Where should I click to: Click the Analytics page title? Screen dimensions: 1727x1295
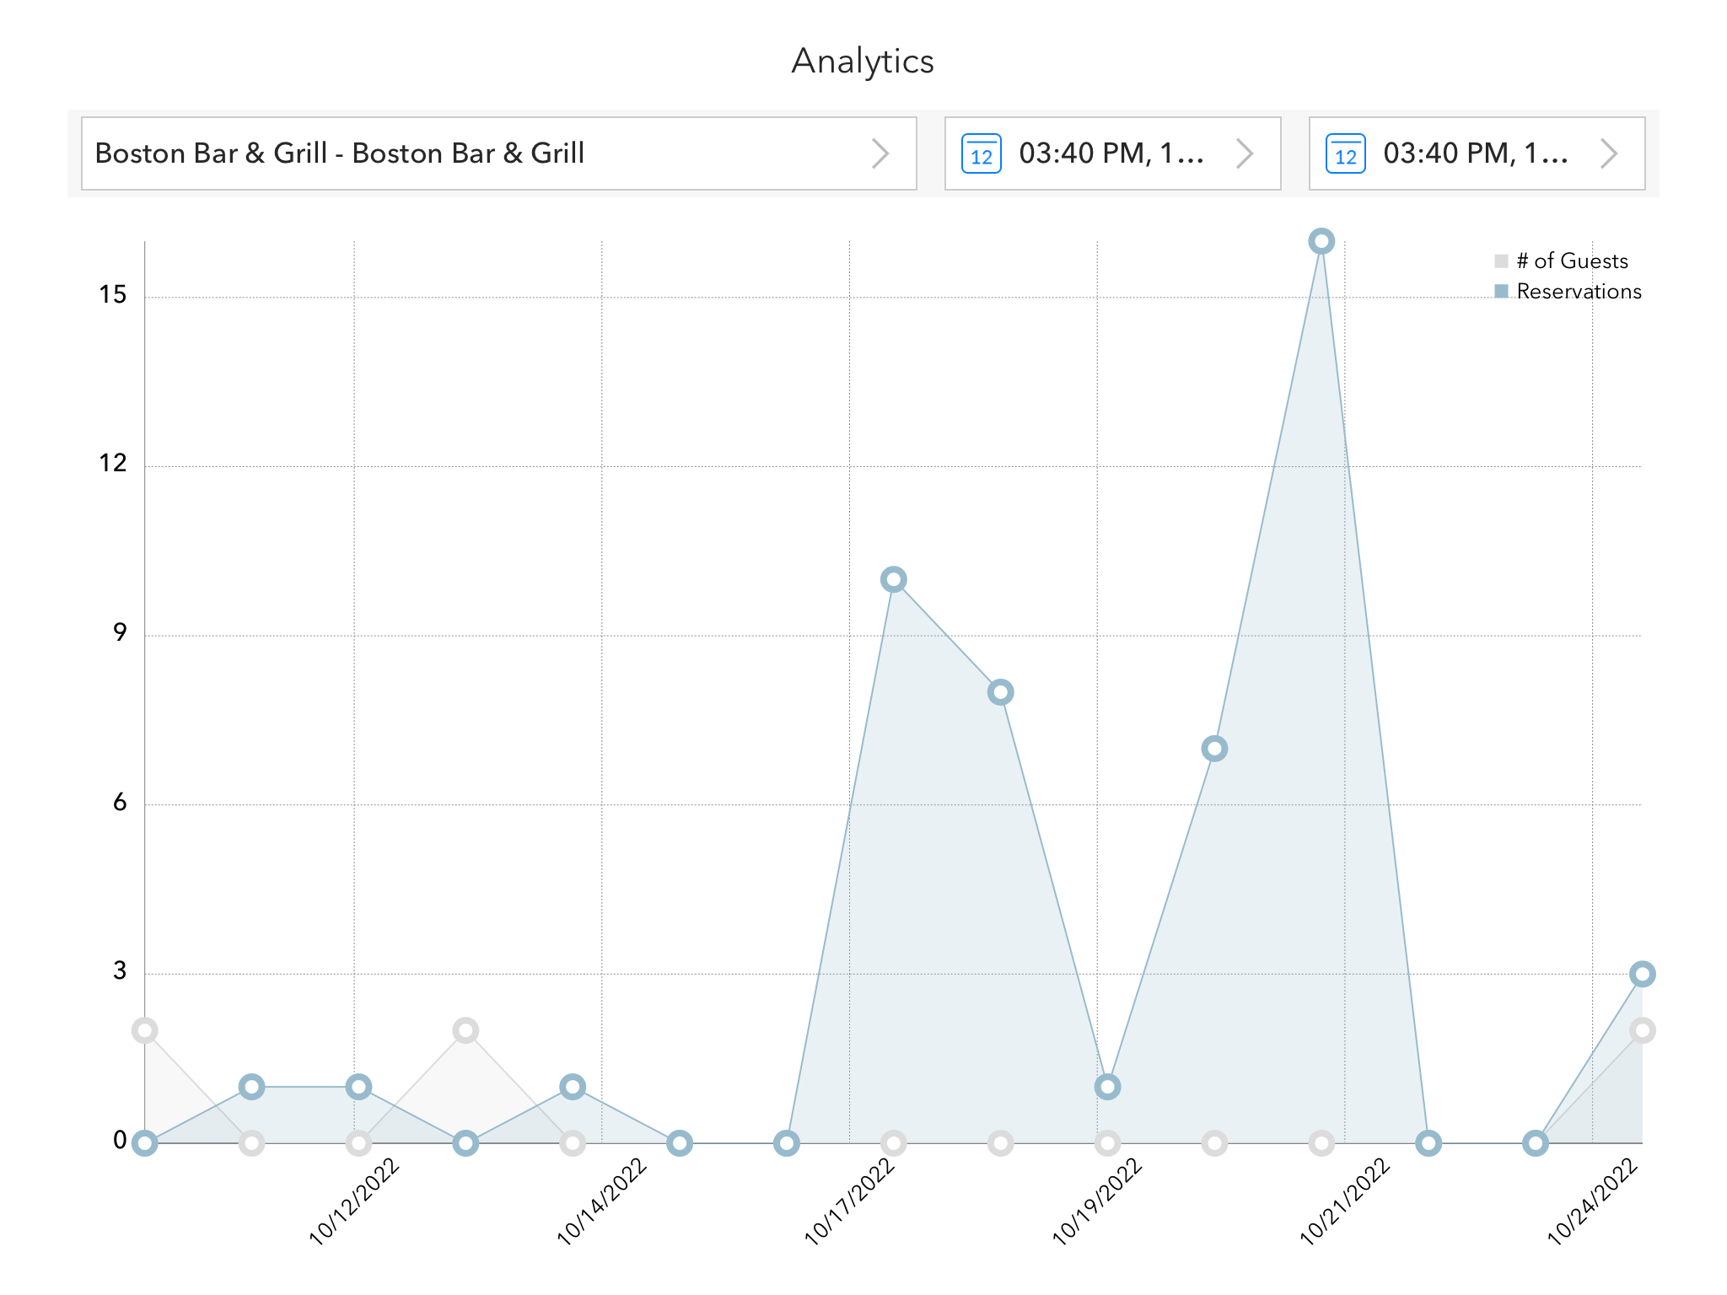coord(863,61)
